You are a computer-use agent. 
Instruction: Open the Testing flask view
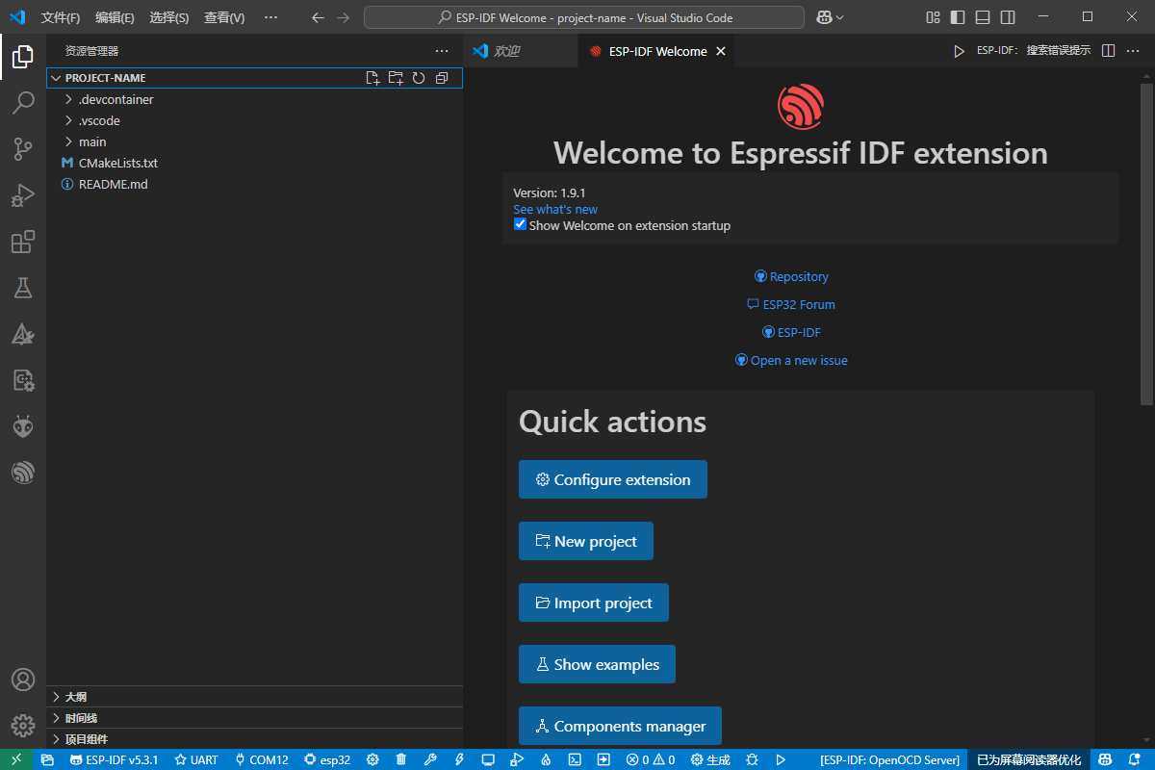tap(23, 288)
